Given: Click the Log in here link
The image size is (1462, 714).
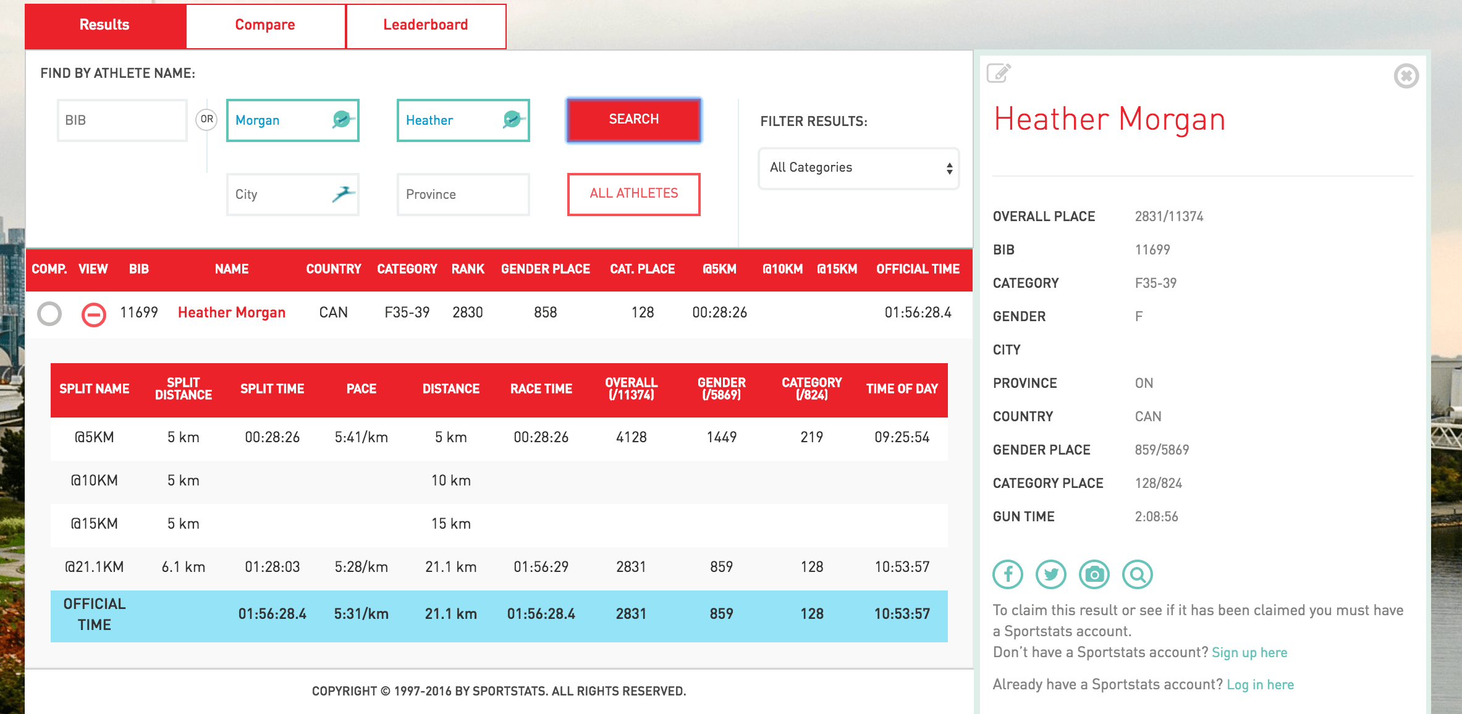Looking at the screenshot, I should click(x=1260, y=685).
